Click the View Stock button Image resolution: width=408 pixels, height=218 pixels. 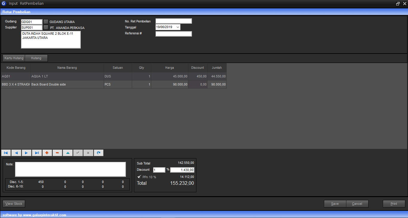pyautogui.click(x=14, y=204)
